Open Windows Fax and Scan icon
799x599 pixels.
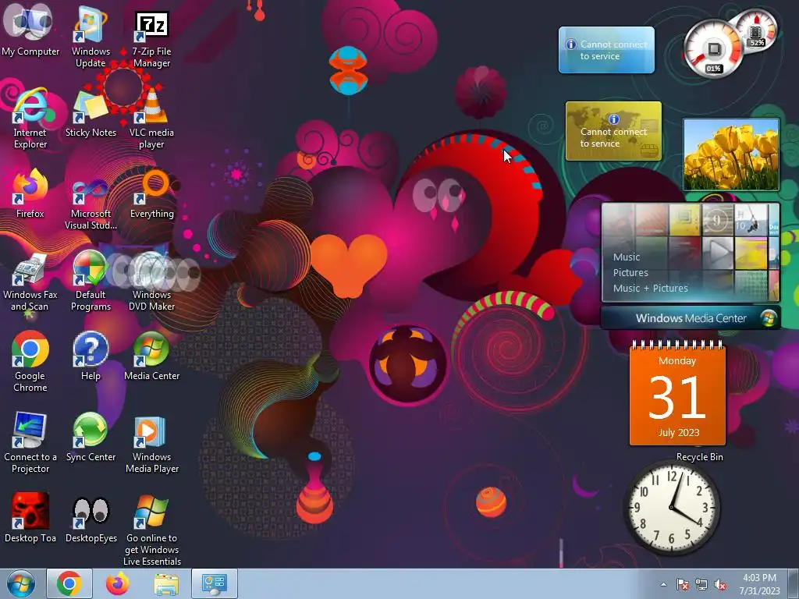pos(30,280)
